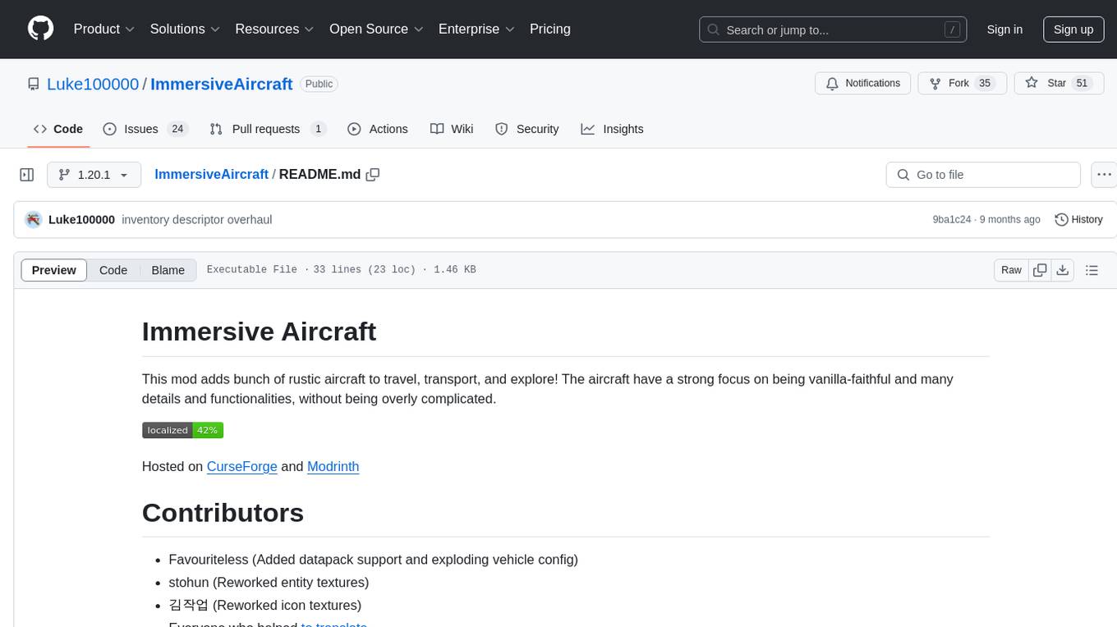
Task: Sign in to GitHub
Action: pos(1004,30)
